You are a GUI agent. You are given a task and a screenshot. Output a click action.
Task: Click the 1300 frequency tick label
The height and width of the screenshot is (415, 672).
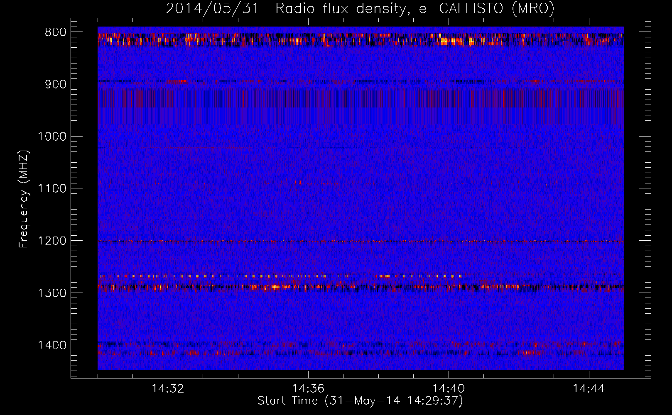52,293
